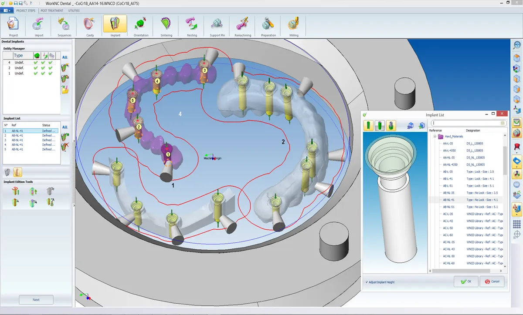Switch to the POST TREATMENT tab
523x315 pixels.
point(51,10)
